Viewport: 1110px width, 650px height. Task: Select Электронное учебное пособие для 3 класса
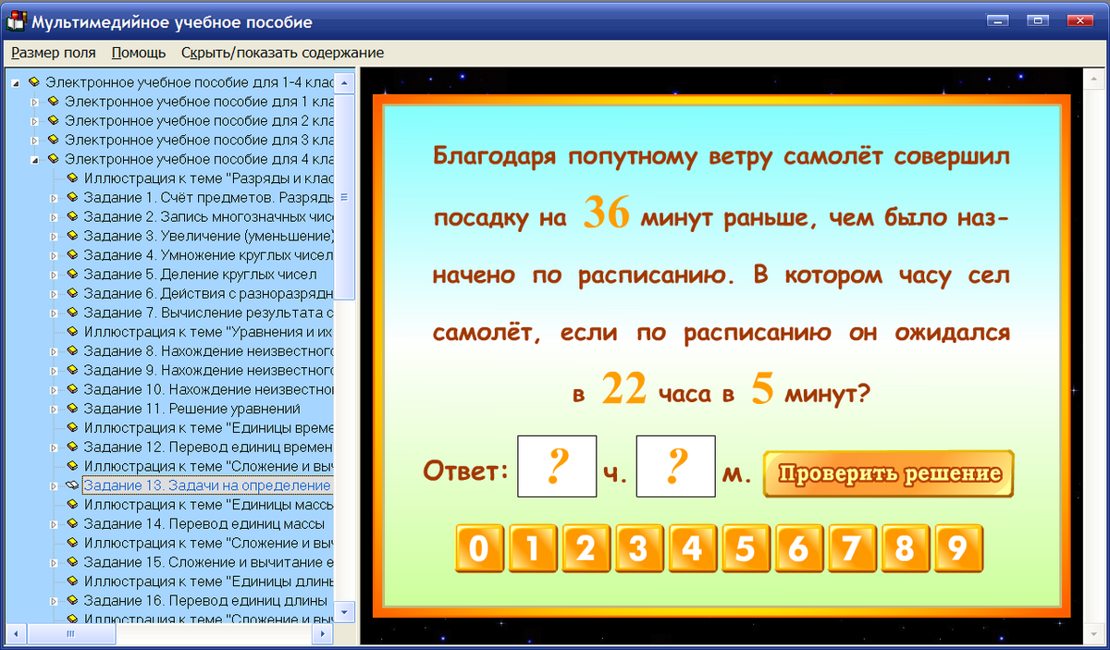pyautogui.click(x=198, y=141)
